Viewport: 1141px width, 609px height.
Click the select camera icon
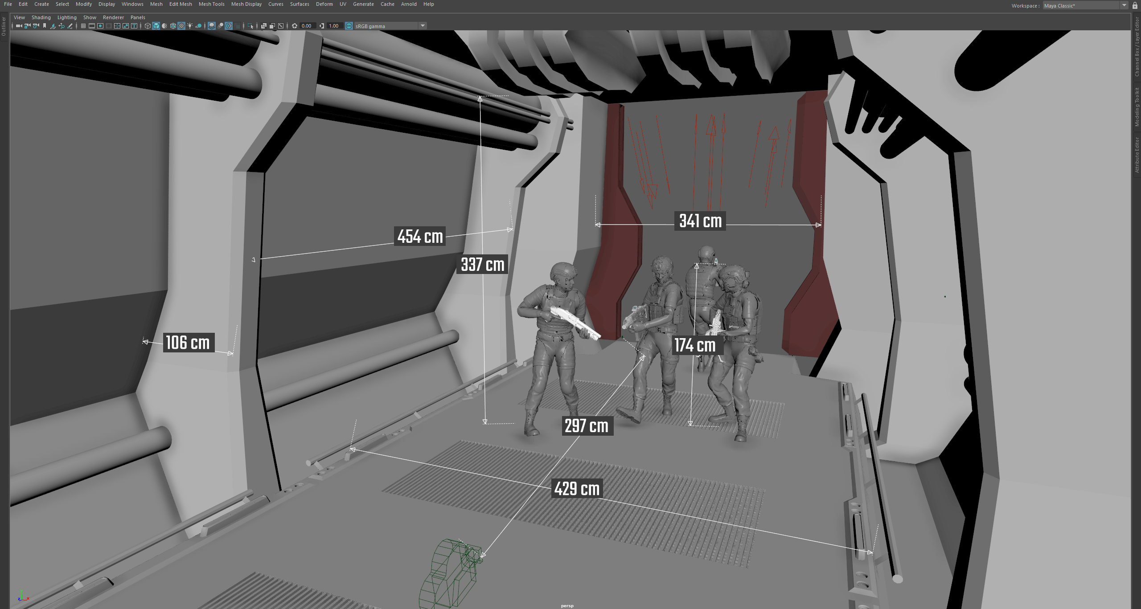(x=19, y=26)
